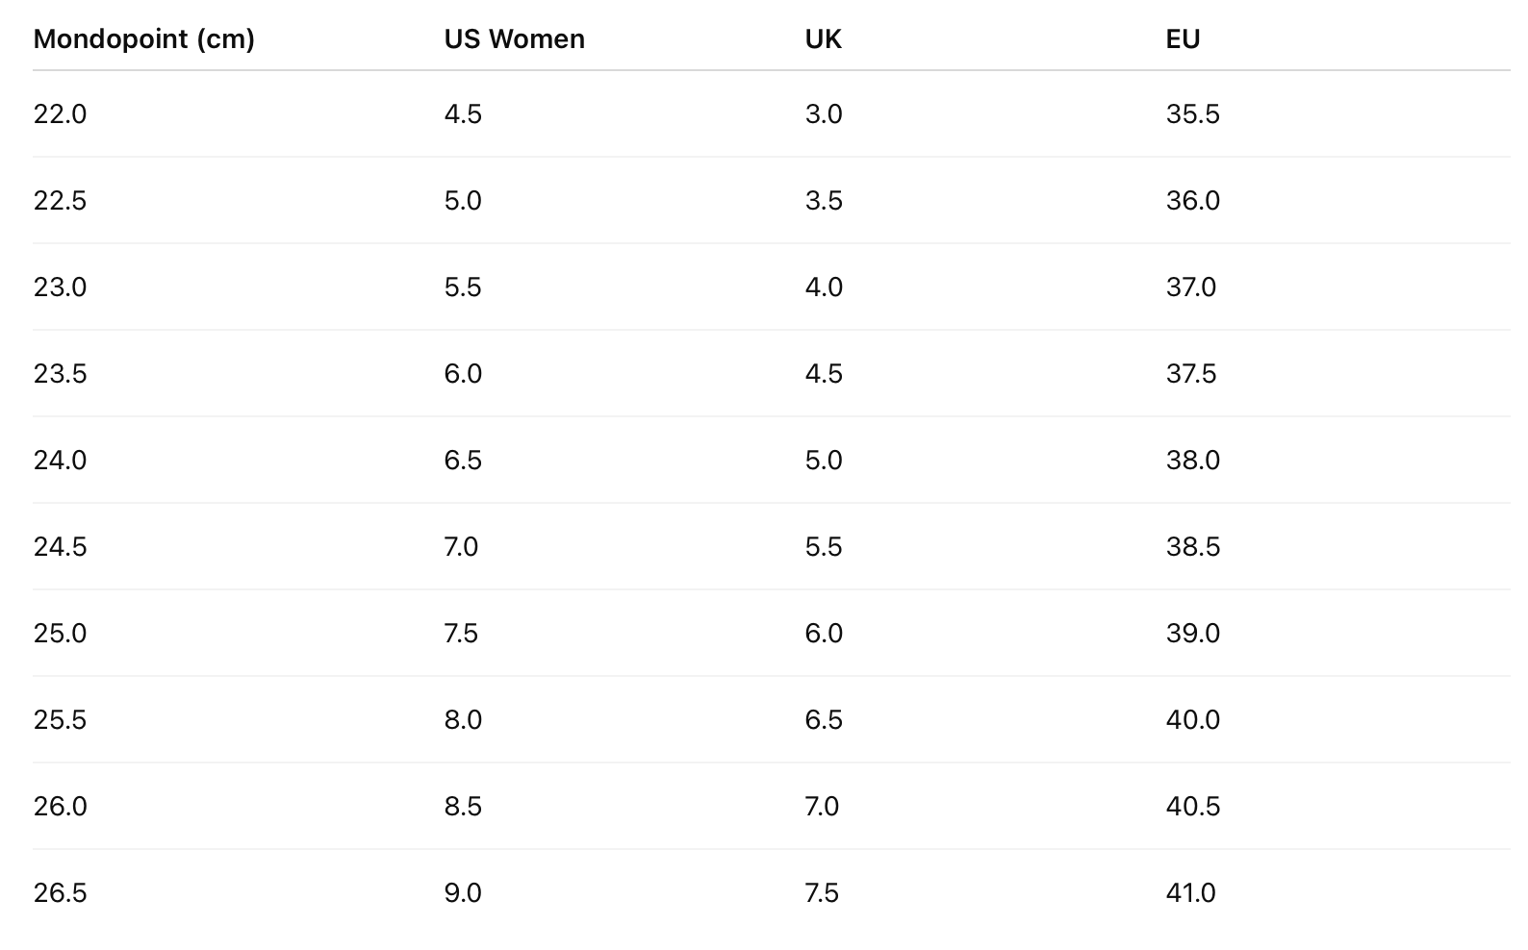The width and height of the screenshot is (1528, 950).
Task: Select the 22.0 Mondopoint cell
Action: (x=60, y=114)
